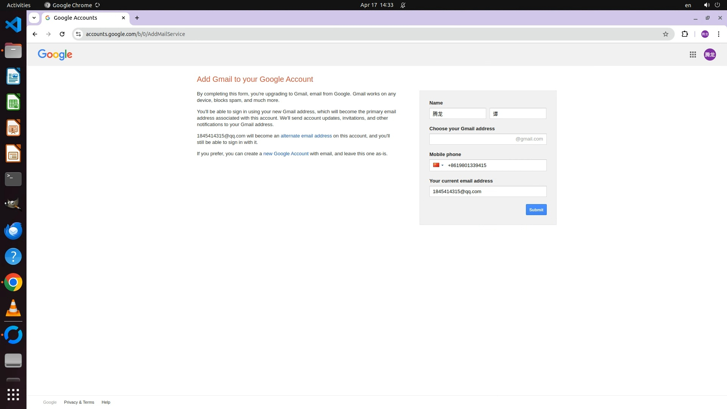The height and width of the screenshot is (409, 727).
Task: Bookmark this page with the star icon
Action: 665,34
